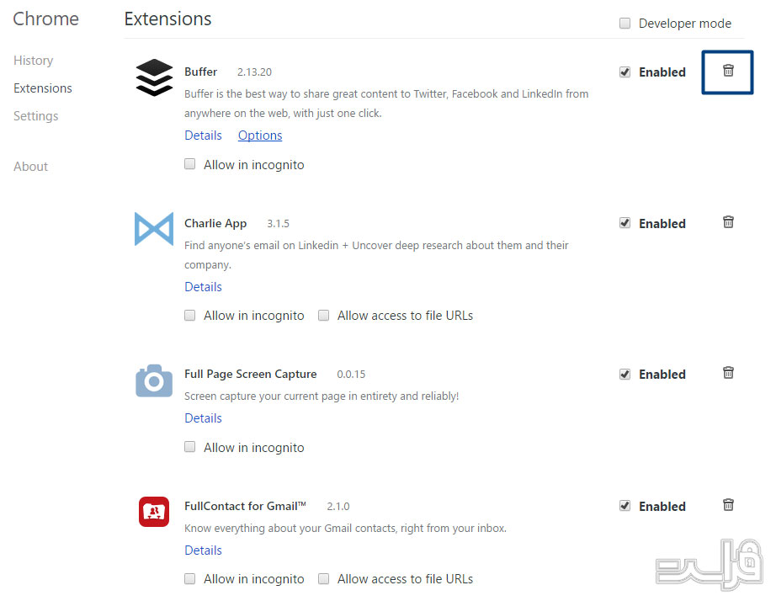The height and width of the screenshot is (601, 776).
Task: Go to Settings in the sidebar
Action: (x=35, y=116)
